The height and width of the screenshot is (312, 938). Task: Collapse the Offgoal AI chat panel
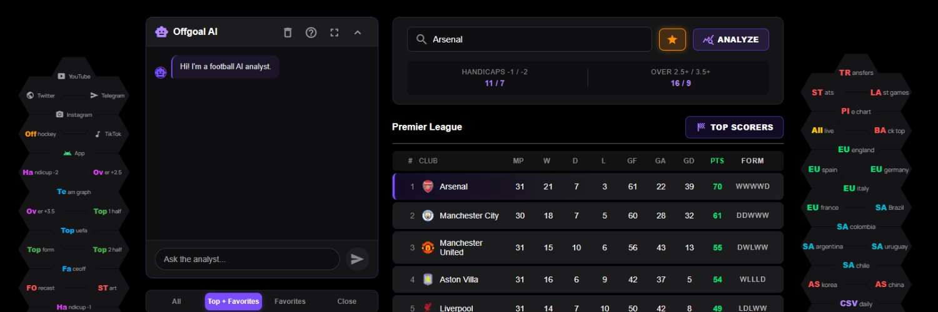tap(358, 32)
